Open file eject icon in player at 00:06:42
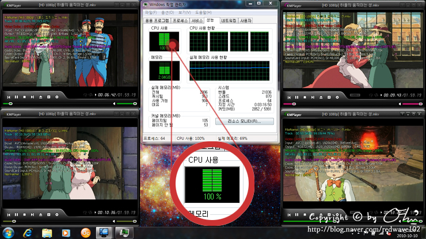426x239 pixels. pos(41,97)
